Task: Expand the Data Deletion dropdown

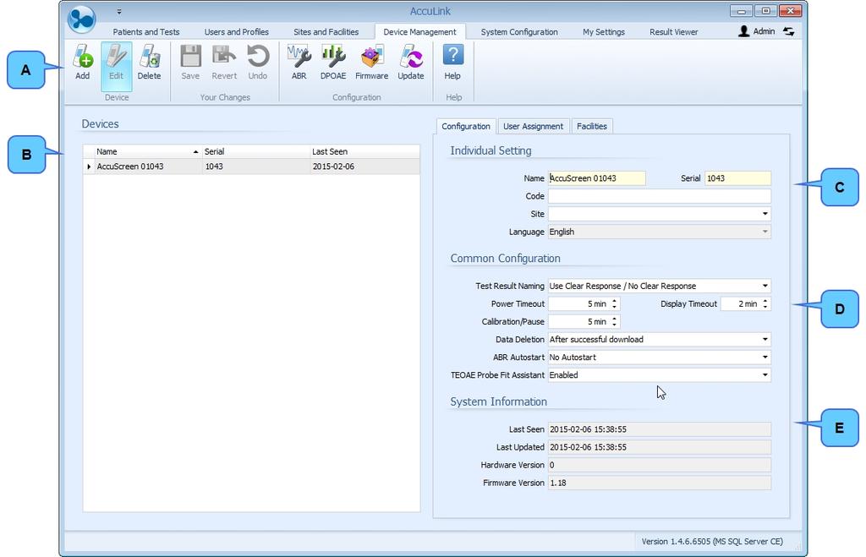Action: (765, 340)
